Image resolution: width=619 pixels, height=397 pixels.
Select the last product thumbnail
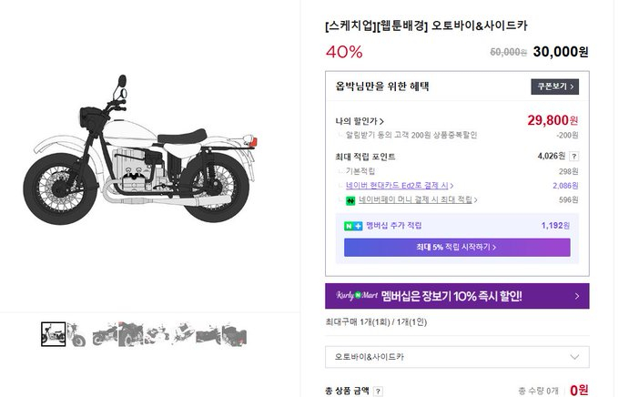pyautogui.click(x=235, y=334)
